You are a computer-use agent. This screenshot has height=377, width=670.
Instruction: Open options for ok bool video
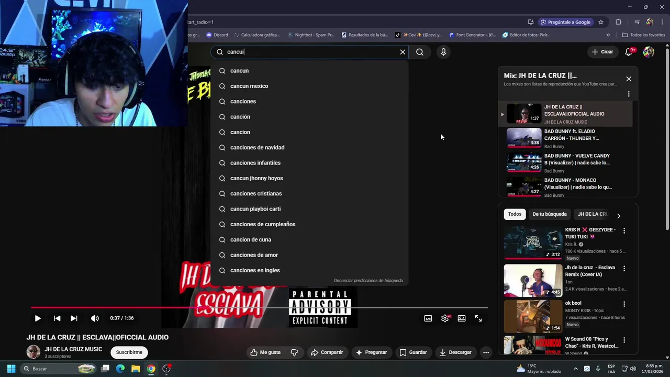point(624,304)
